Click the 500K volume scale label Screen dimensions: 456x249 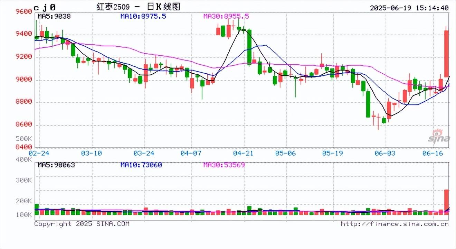coord(24,138)
